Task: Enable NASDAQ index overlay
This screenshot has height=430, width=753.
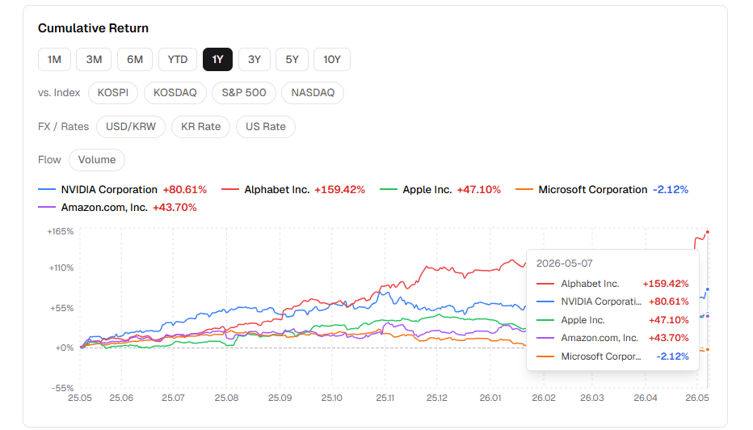Action: pyautogui.click(x=313, y=93)
